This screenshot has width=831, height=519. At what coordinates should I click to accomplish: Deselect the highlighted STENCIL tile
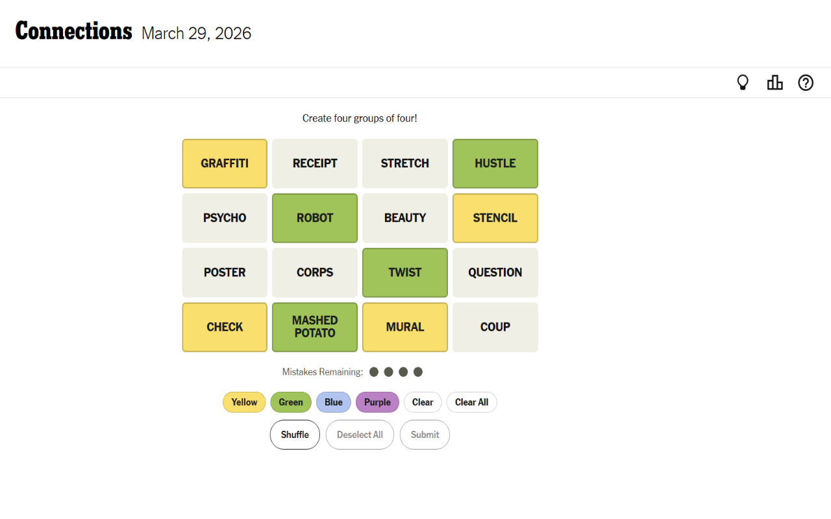[x=495, y=218]
